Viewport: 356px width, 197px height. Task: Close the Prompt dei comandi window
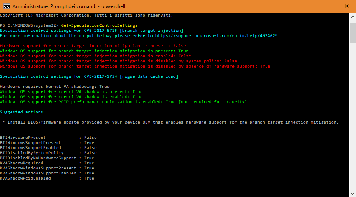pos(346,6)
